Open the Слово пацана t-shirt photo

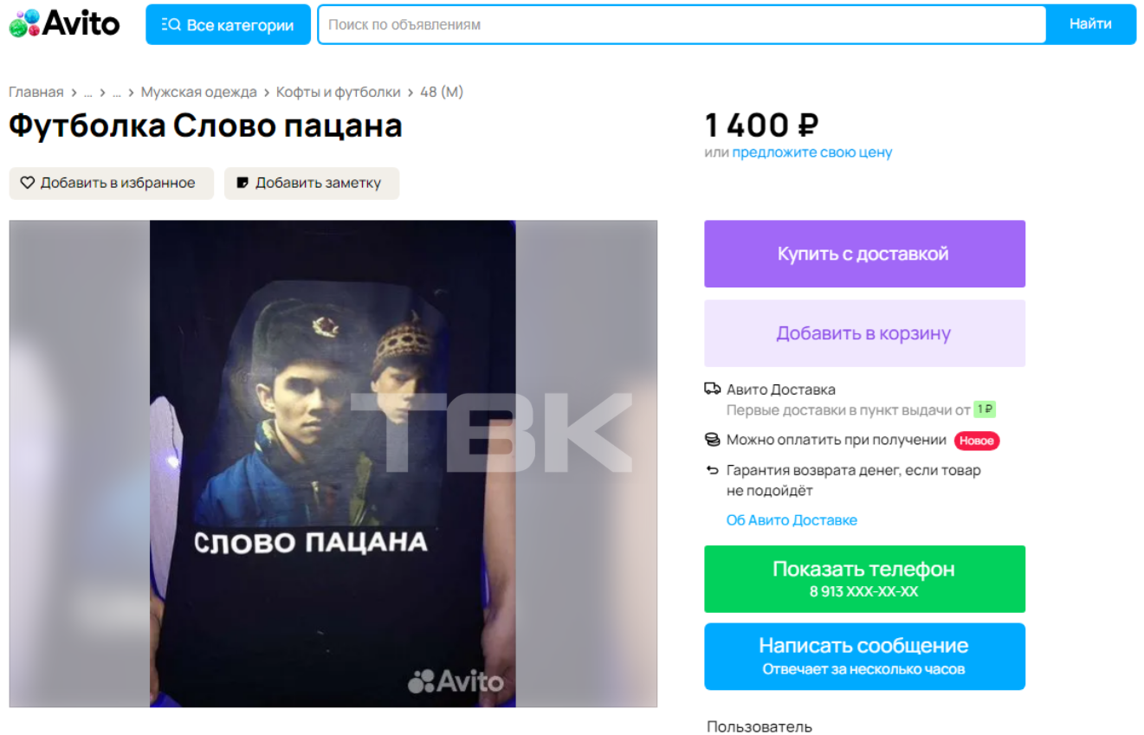pyautogui.click(x=333, y=463)
